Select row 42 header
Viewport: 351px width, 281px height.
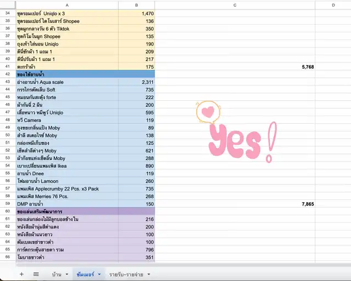pos(8,74)
